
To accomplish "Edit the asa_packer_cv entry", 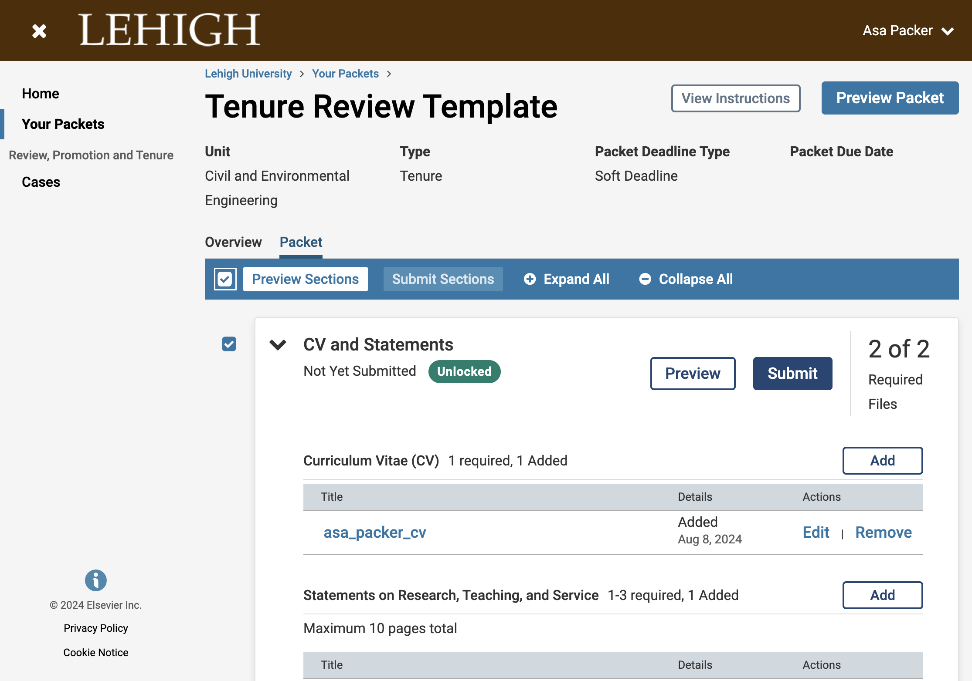I will click(816, 533).
